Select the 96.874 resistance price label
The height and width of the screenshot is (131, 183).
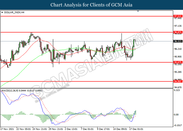(x=178, y=32)
